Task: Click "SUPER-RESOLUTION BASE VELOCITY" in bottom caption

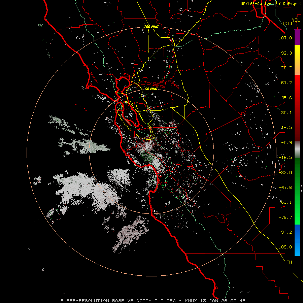Action: coord(106,301)
